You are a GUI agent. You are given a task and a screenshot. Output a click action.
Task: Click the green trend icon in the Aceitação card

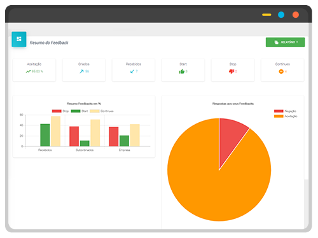[x=28, y=71]
